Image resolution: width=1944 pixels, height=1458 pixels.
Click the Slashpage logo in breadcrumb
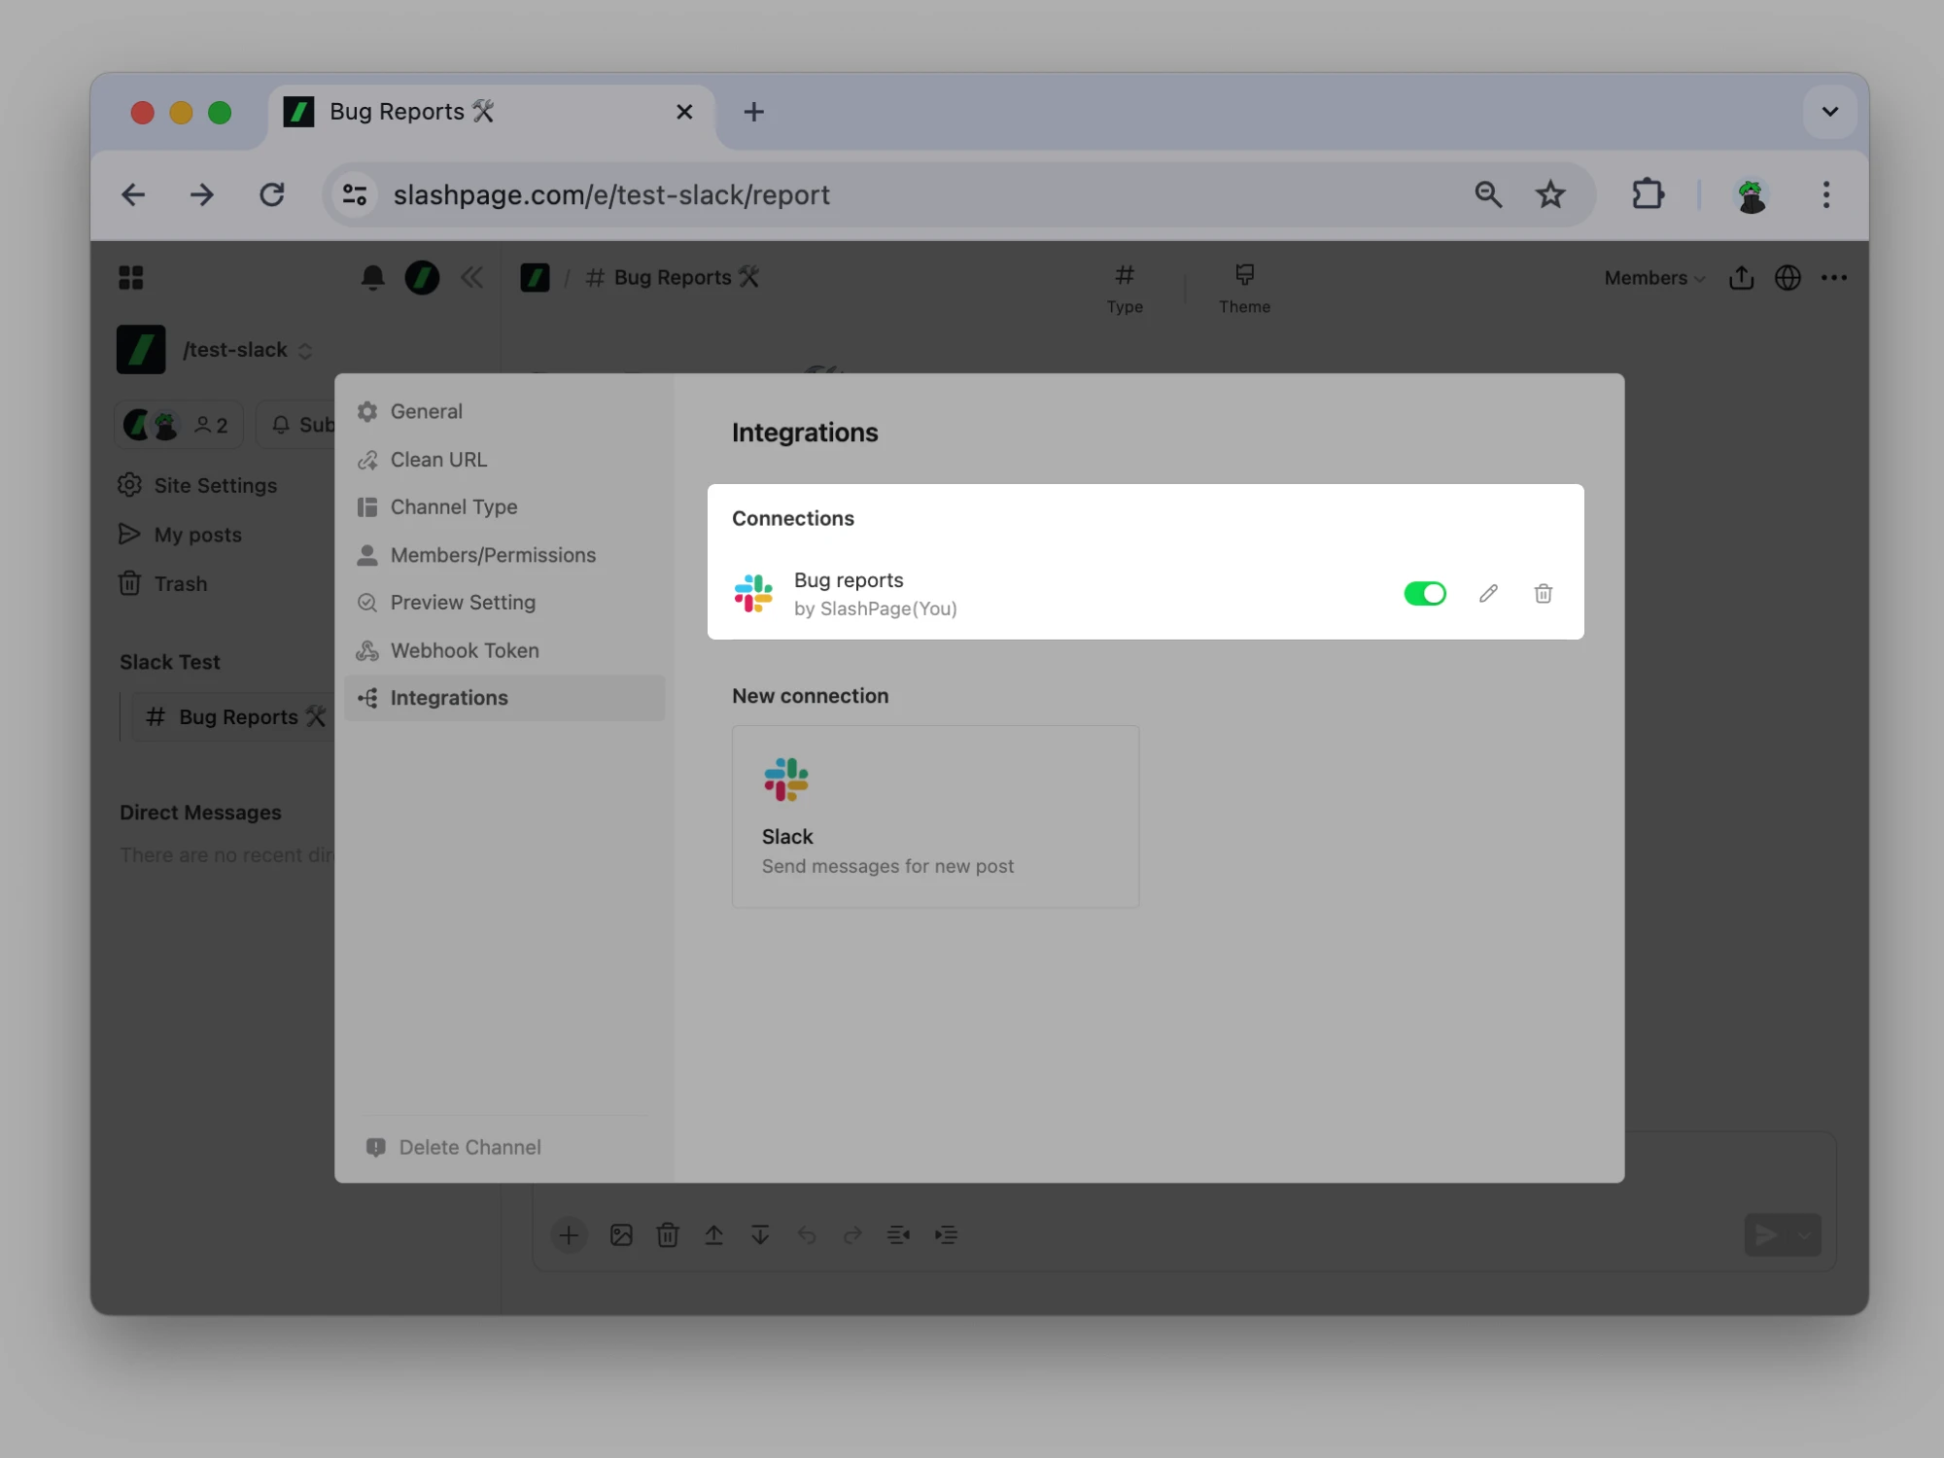click(x=535, y=278)
